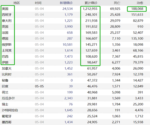This screenshot has height=125, width=150.
Task: Click US cured count 188,068
Action: click(x=137, y=9)
